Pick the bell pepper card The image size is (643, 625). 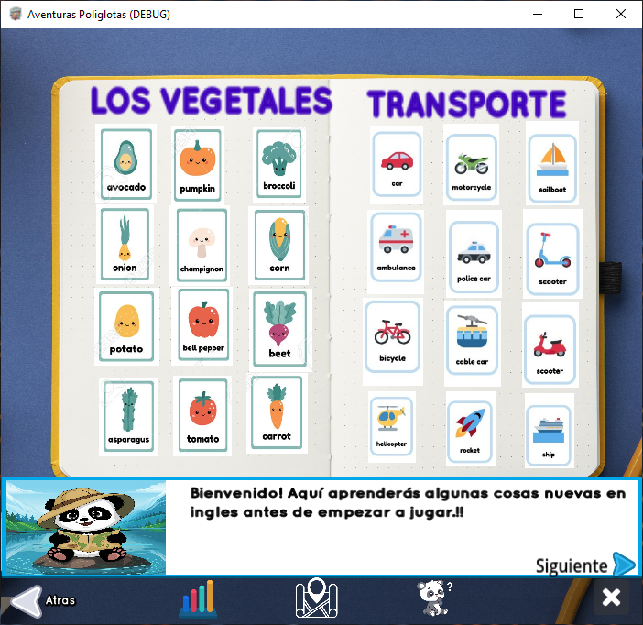[x=202, y=326]
